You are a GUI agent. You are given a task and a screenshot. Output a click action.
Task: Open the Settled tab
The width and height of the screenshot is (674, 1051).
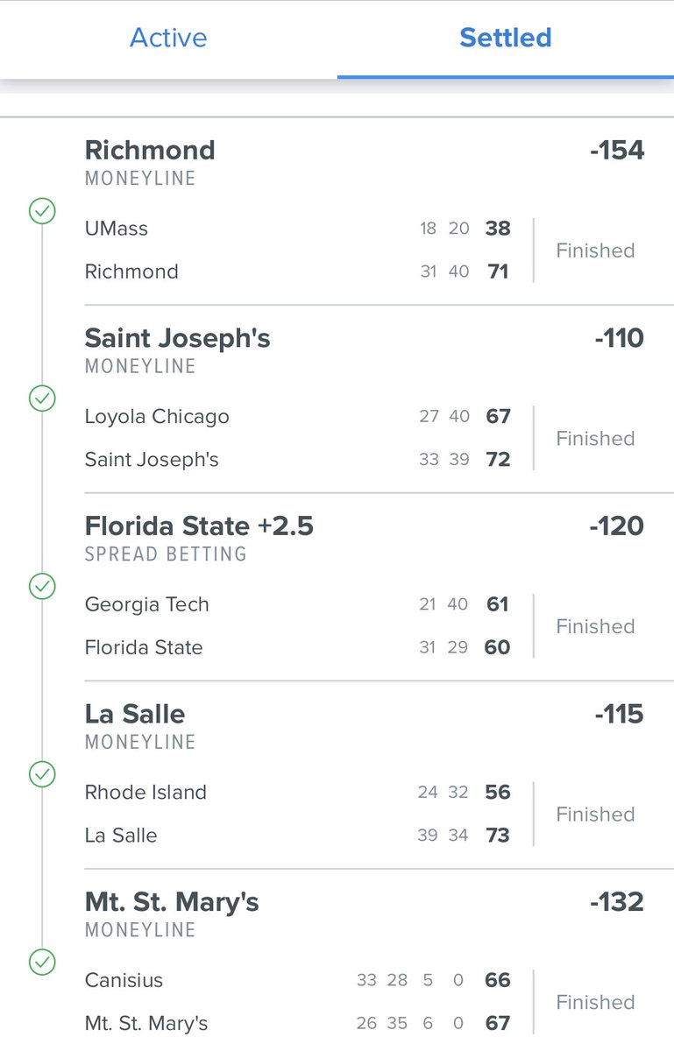click(x=506, y=38)
